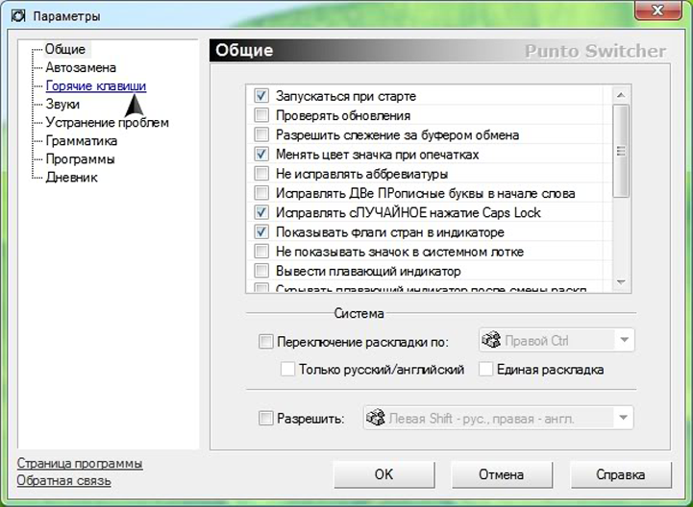Check Только русский/английский
Viewport: 693px width, 507px height.
click(287, 369)
